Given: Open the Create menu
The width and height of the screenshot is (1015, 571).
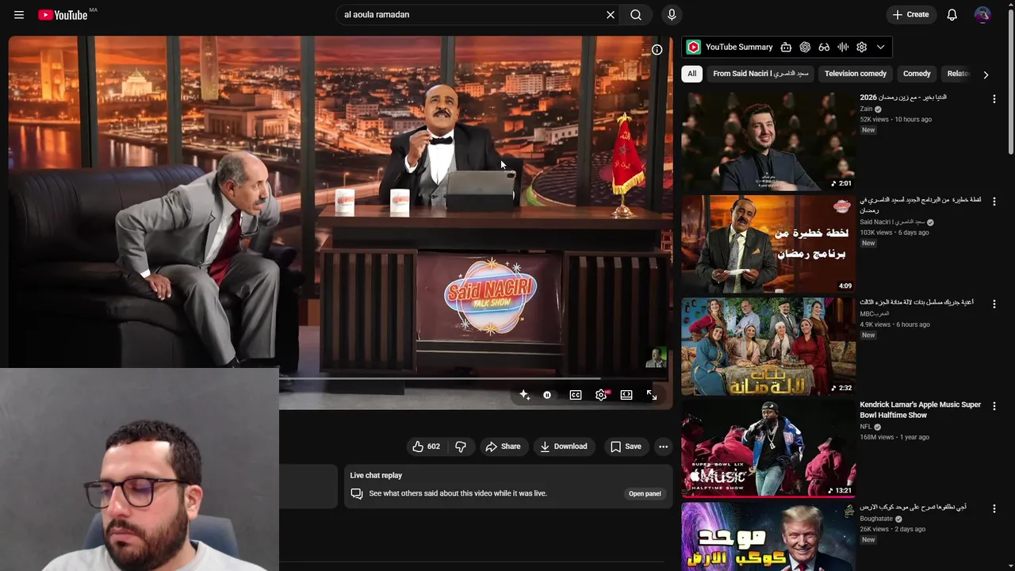Looking at the screenshot, I should click(910, 15).
